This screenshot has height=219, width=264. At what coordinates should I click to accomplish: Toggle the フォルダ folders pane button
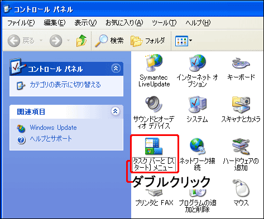coord(148,41)
